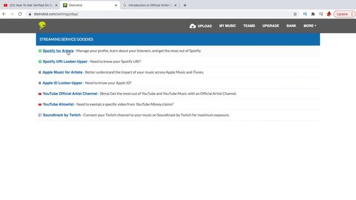Image resolution: width=356 pixels, height=200 pixels.
Task: Open YouTube Allowlist link
Action: (58, 104)
